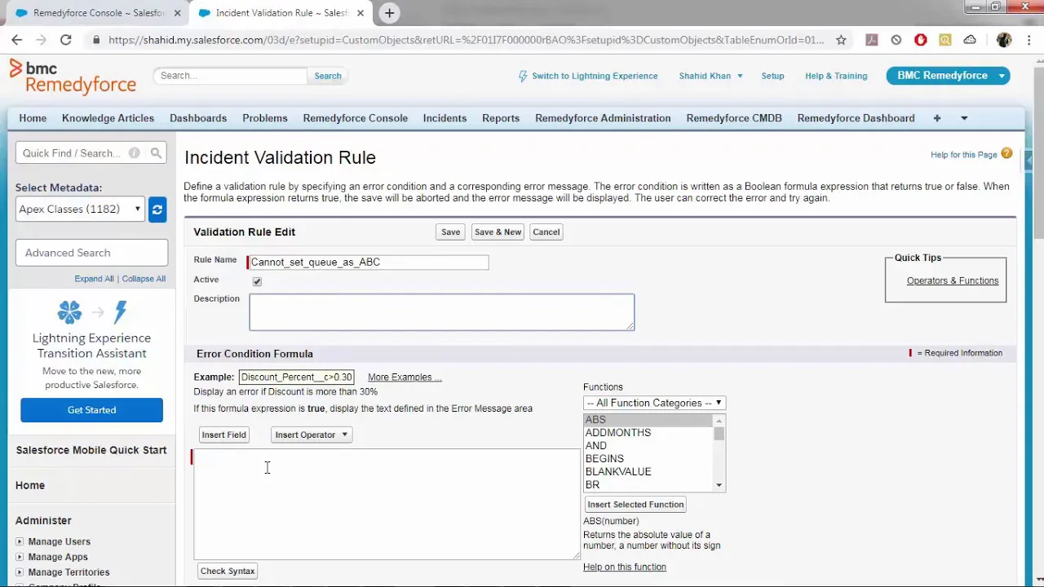Add a new tab with plus icon
Screen dimensions: 1044x587
coord(937,118)
